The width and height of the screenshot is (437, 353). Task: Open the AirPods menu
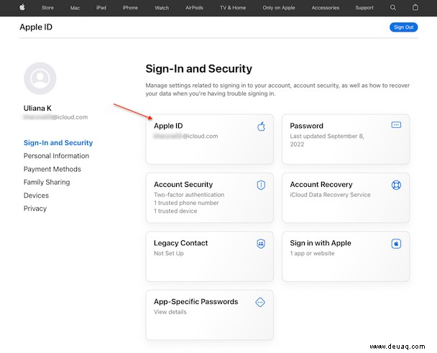coord(194,8)
